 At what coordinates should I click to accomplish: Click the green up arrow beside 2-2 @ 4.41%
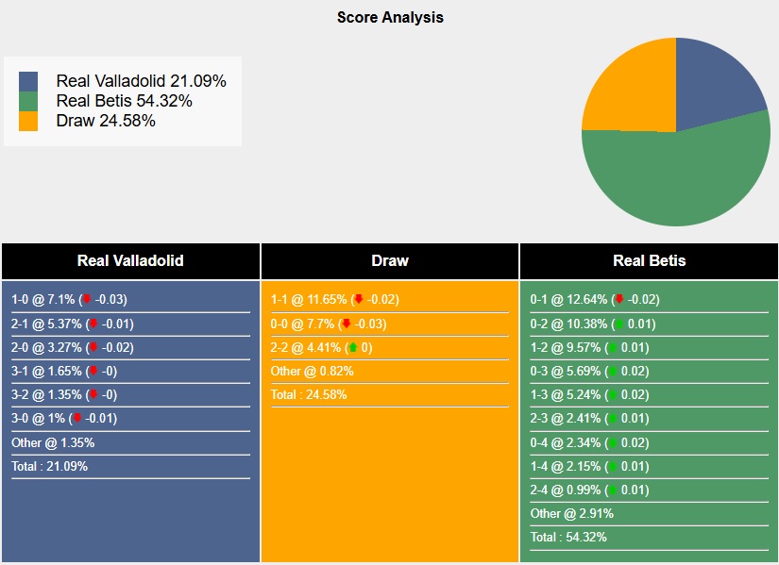click(352, 347)
